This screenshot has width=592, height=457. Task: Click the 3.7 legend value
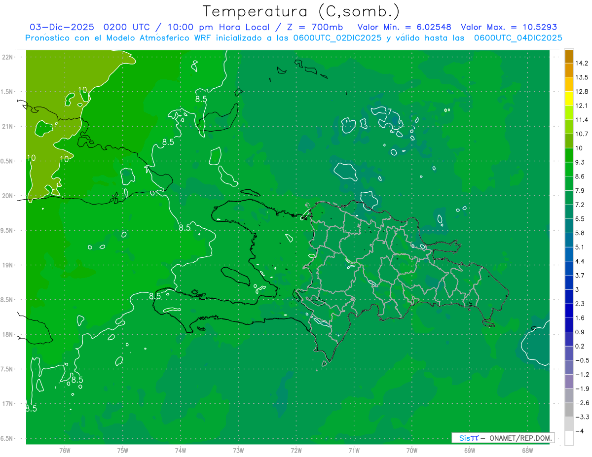point(580,276)
